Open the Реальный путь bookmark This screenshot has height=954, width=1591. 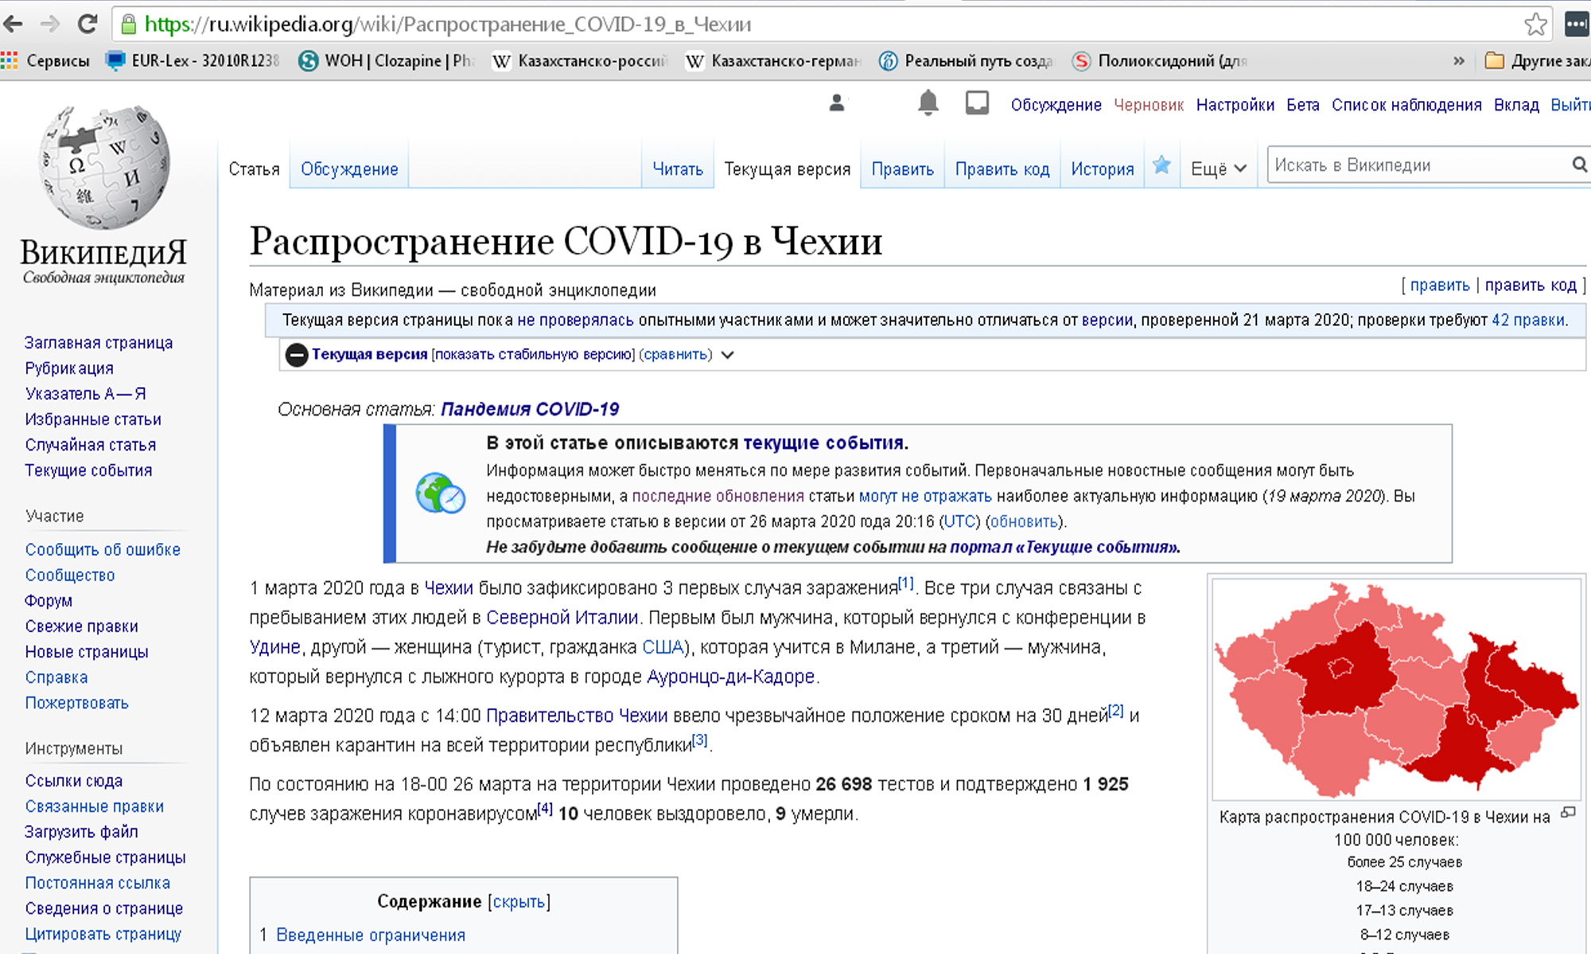(x=966, y=60)
